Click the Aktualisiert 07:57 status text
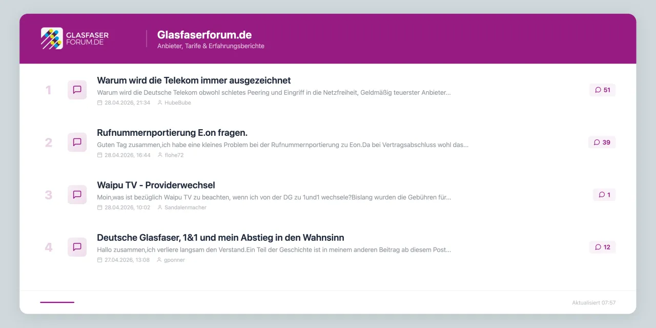656x328 pixels. 593,303
